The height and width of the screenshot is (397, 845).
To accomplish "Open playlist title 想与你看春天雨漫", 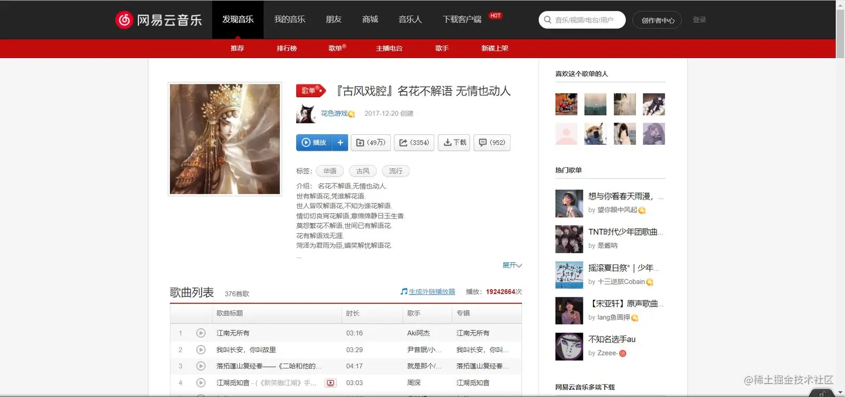I will click(x=626, y=197).
